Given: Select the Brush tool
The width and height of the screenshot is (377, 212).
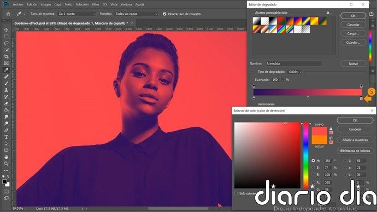Looking at the screenshot, I should coord(6,84).
